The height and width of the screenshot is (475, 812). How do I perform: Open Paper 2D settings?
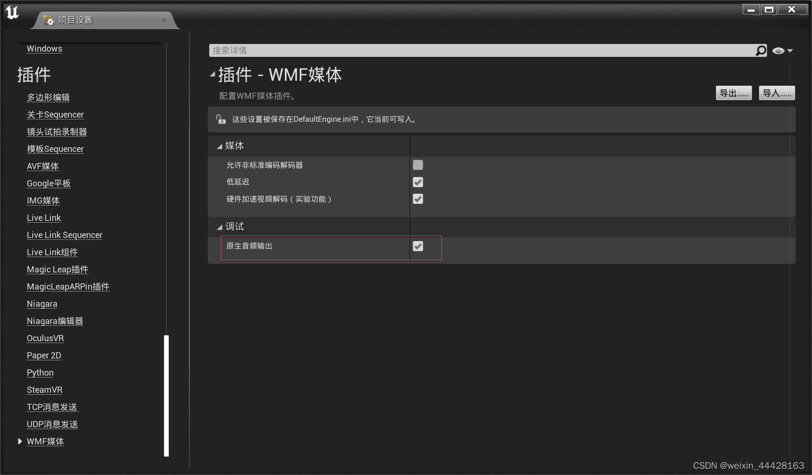tap(44, 356)
